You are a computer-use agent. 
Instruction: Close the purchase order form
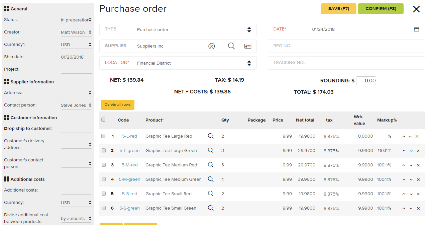pyautogui.click(x=416, y=9)
